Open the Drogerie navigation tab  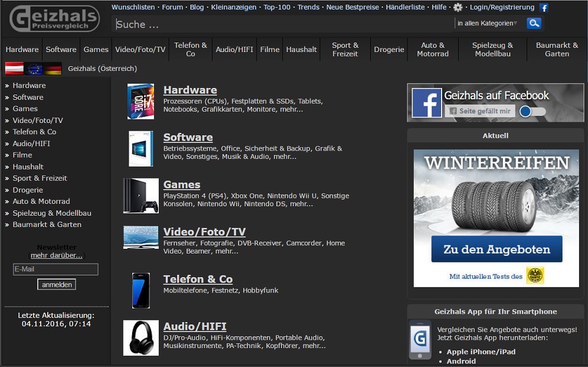(389, 50)
